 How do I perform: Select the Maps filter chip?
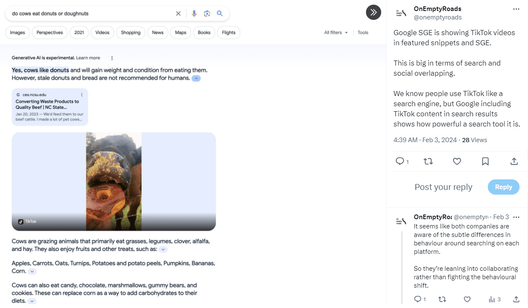click(x=181, y=33)
